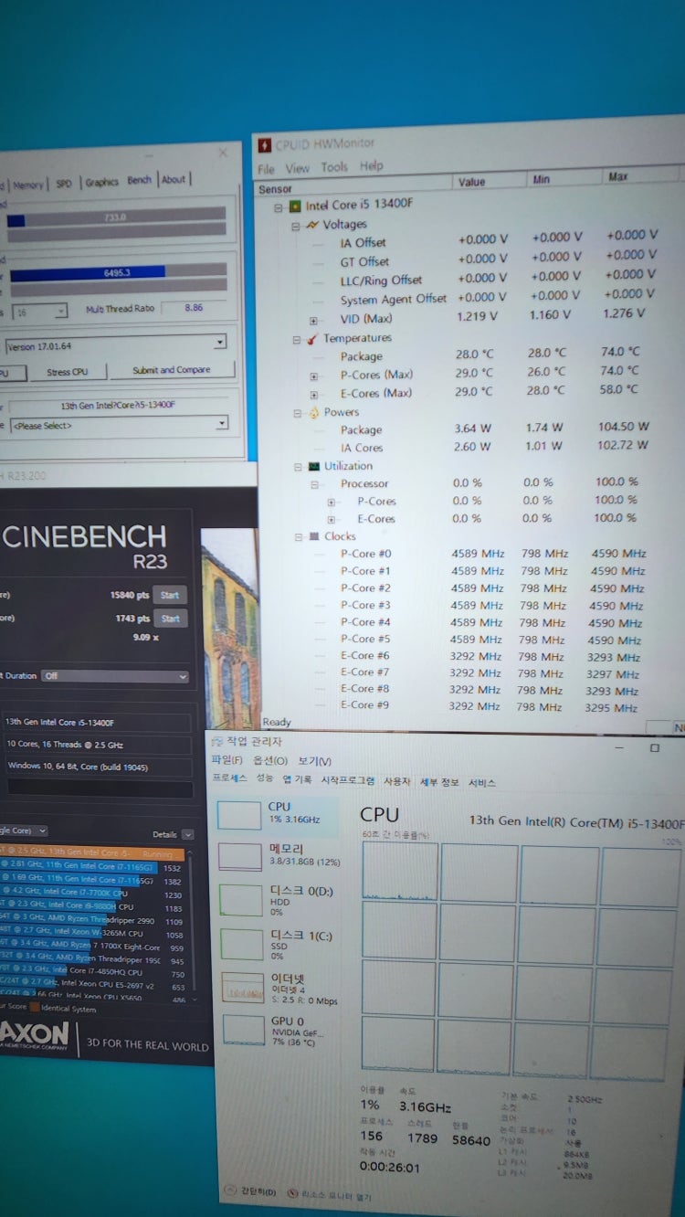
Task: Click the Max column header in HWMonitor
Action: 617,177
